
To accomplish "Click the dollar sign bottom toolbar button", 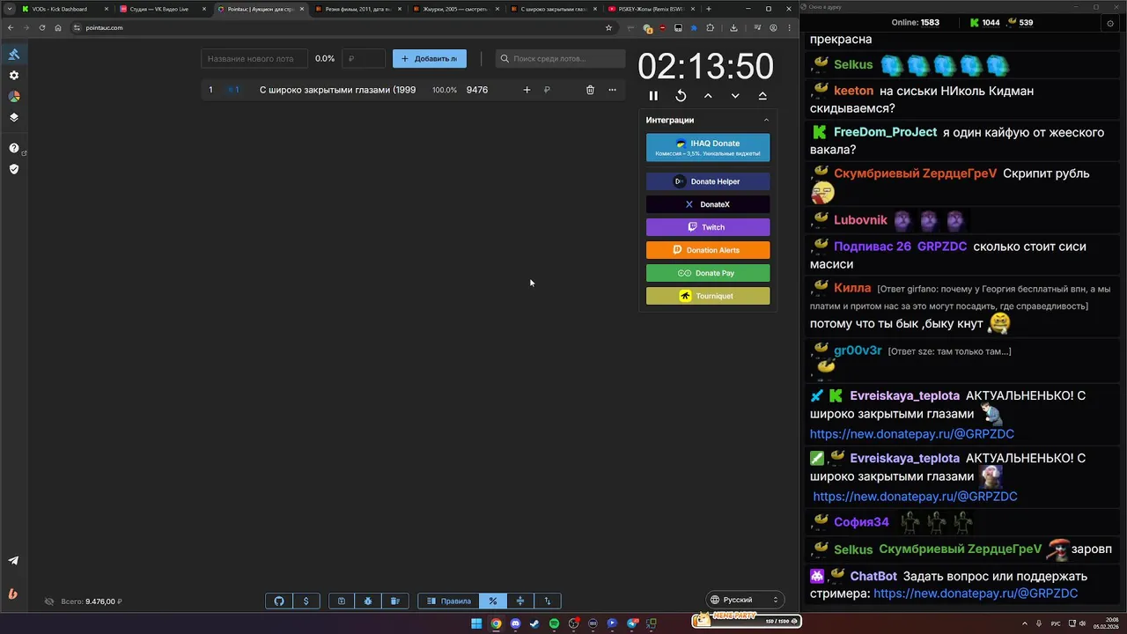I will [x=306, y=601].
